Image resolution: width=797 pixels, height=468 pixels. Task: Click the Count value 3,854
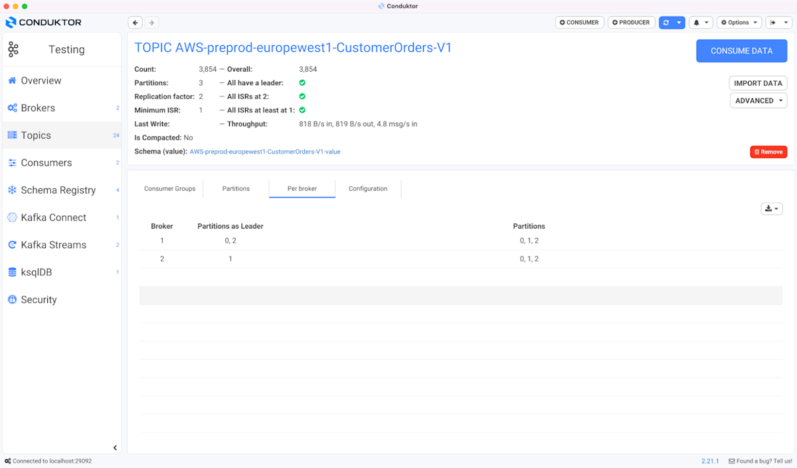click(208, 69)
